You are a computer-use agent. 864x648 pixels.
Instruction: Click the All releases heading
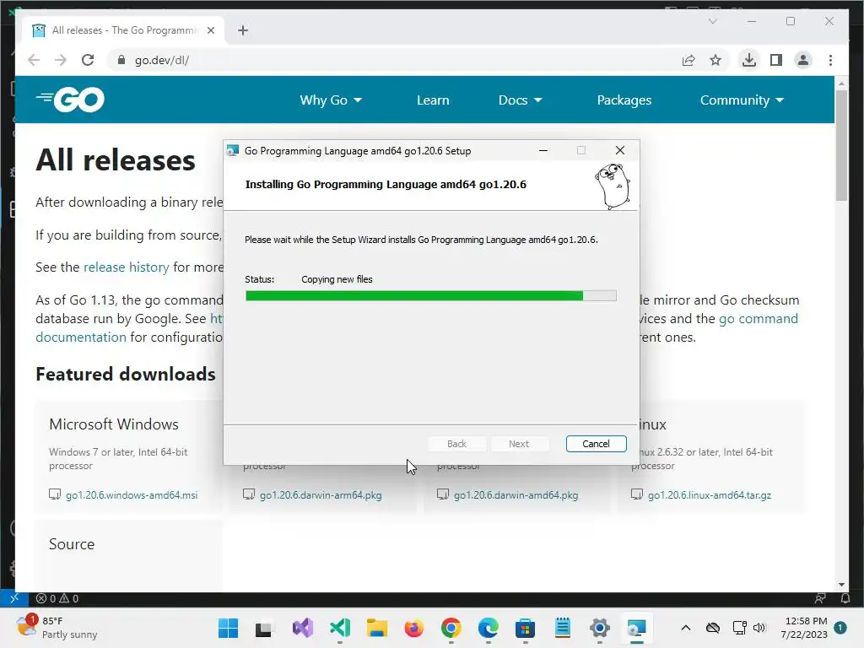tap(116, 160)
